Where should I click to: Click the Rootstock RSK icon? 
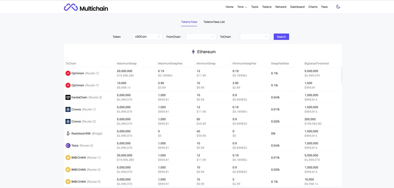tap(68, 133)
